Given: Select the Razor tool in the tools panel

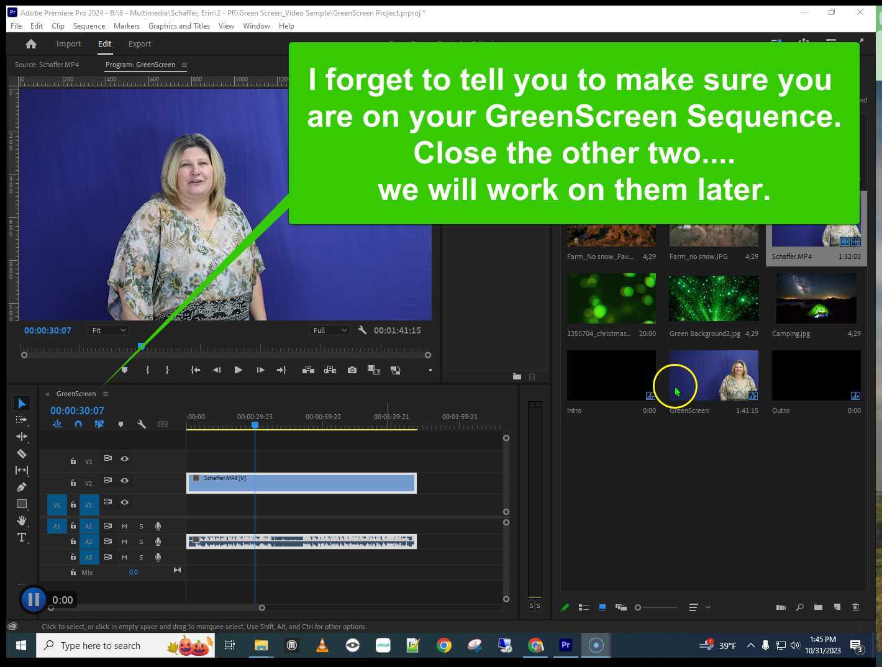Looking at the screenshot, I should 22,453.
